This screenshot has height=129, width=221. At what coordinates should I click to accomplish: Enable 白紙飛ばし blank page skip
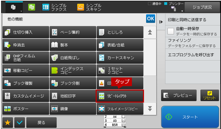[73, 58]
